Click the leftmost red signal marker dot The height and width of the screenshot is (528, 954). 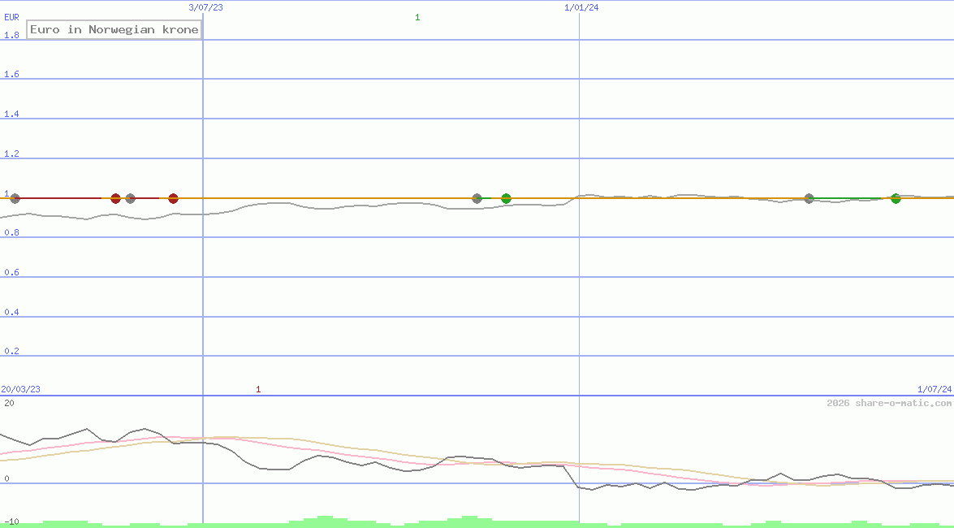point(115,198)
